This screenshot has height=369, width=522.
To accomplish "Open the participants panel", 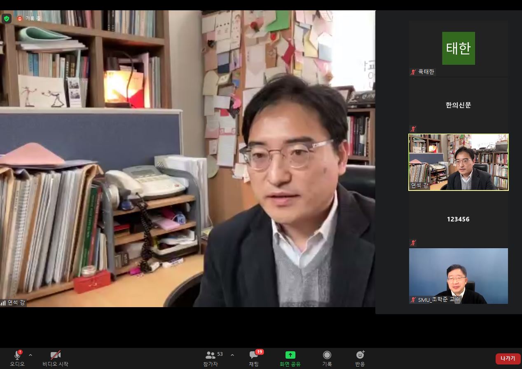I will pyautogui.click(x=211, y=355).
